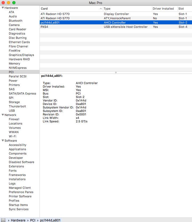192x222 pixels.
Task: Open USB in the sidebar
Action: coord(12,111)
